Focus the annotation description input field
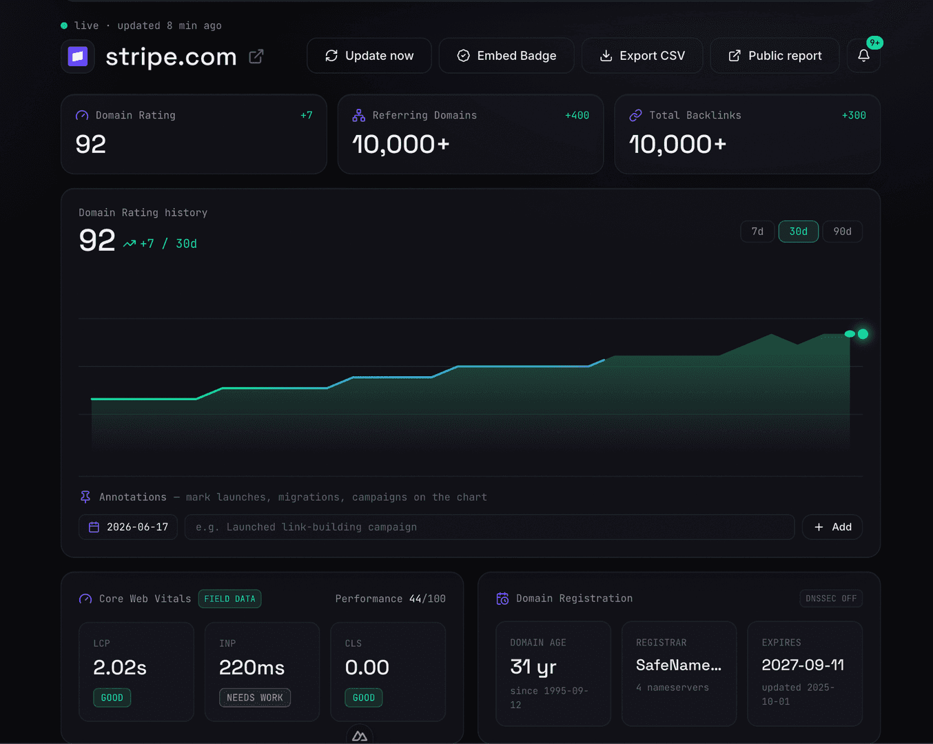 (x=489, y=527)
